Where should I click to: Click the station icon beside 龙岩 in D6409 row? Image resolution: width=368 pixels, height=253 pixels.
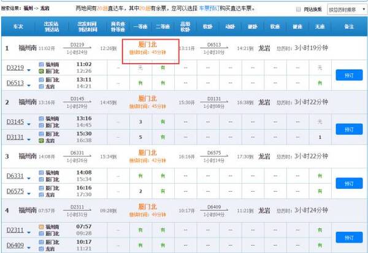click(x=41, y=249)
